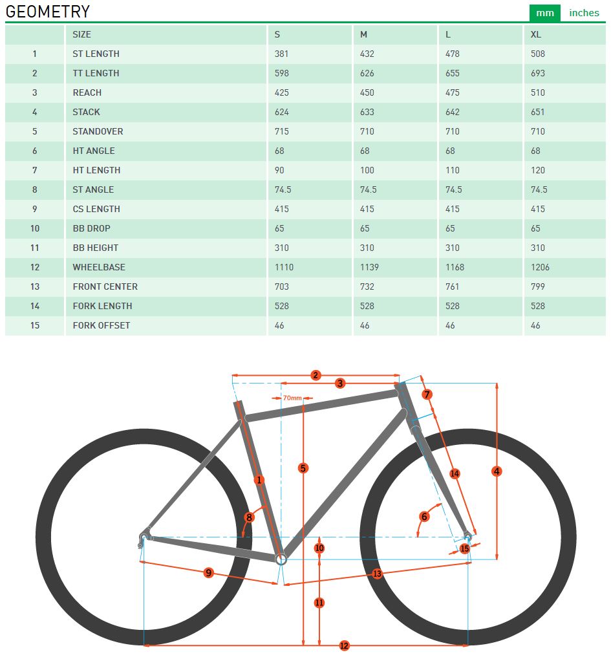This screenshot has height=659, width=611.
Task: Click the XL size column header
Action: point(536,34)
